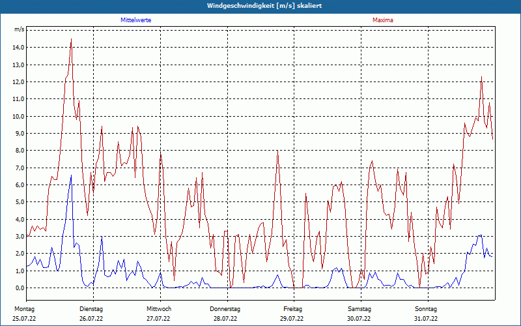The width and height of the screenshot is (521, 326).
Task: Click the blue Mittelwerte peak near 6.5 m/s on Monday
Action: pos(71,175)
